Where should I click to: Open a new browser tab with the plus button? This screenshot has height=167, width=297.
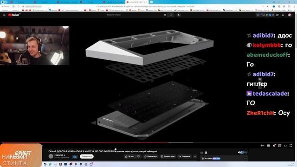(151, 2)
